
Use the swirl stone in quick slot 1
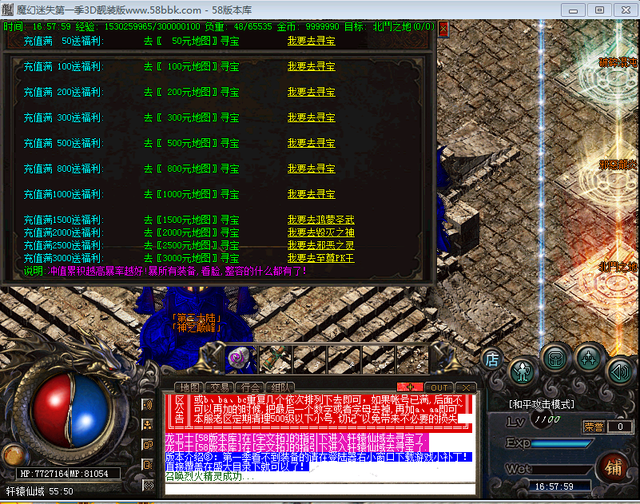point(240,359)
